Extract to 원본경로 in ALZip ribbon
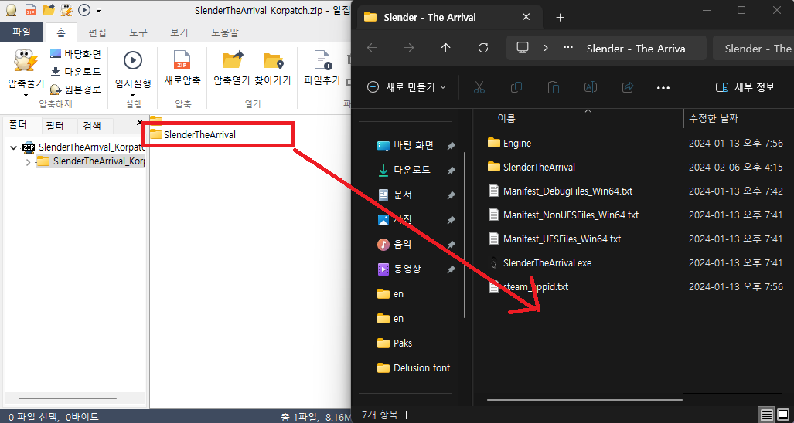This screenshot has height=423, width=794. (76, 90)
